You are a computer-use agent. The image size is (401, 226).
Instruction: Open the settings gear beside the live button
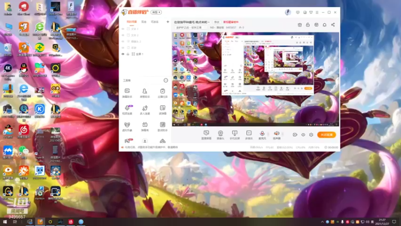click(311, 135)
